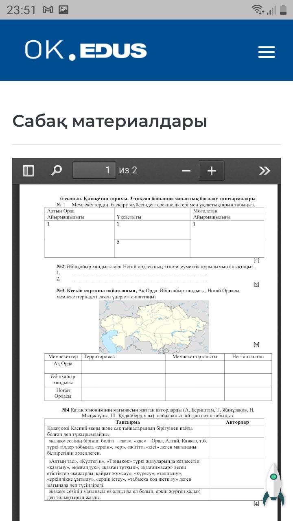
Task: Click the 'Авторлар' column header
Action: tap(237, 422)
